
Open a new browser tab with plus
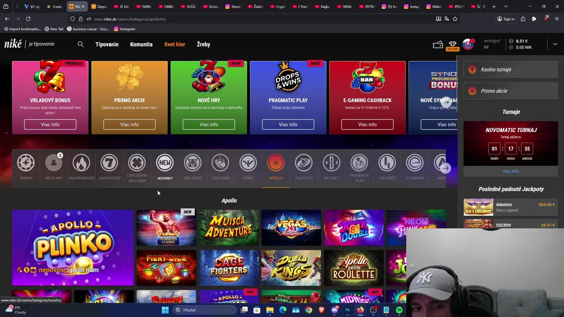(493, 7)
